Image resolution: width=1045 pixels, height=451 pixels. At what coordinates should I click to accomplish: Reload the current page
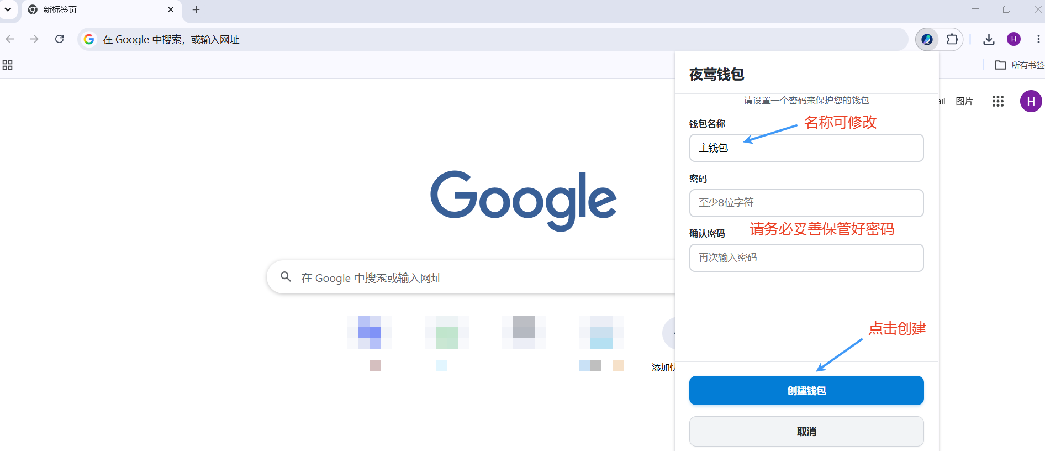click(x=60, y=39)
